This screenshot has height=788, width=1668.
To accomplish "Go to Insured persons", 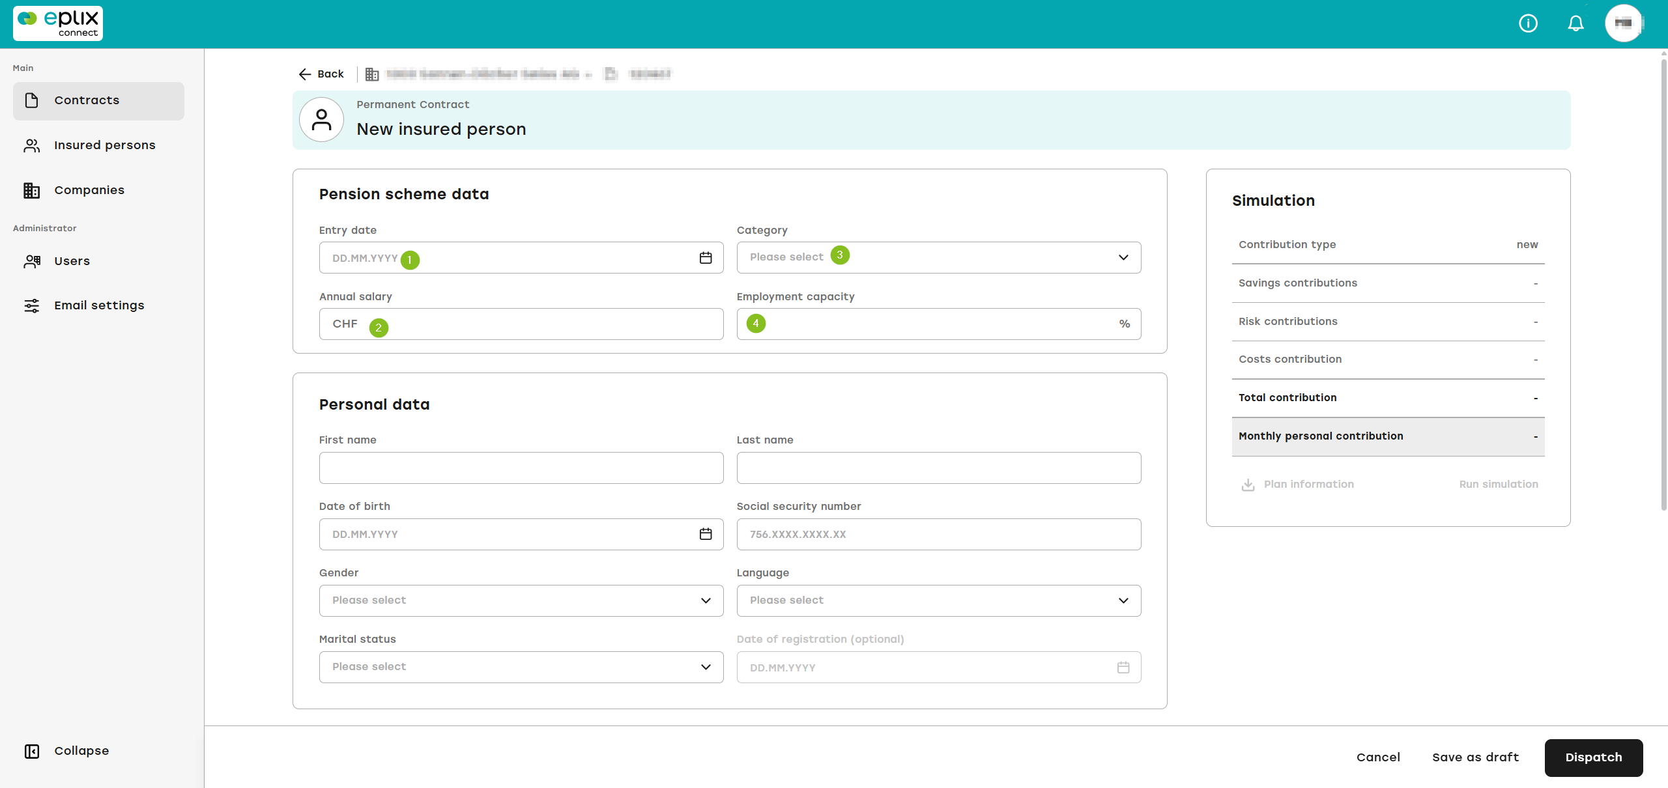I will pos(98,145).
